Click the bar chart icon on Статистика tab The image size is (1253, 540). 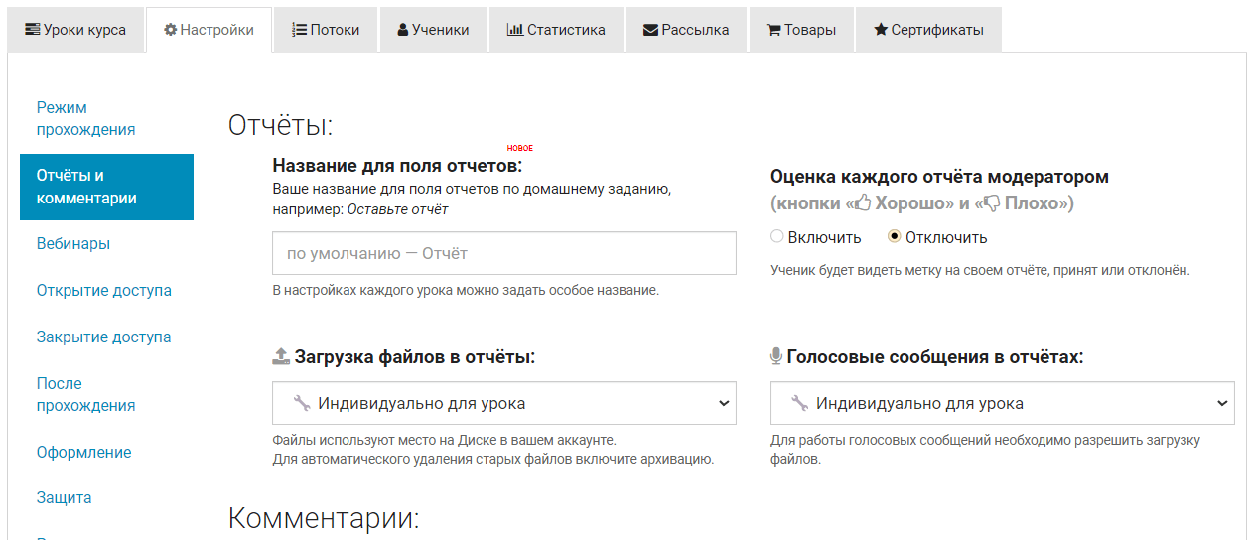tap(514, 30)
